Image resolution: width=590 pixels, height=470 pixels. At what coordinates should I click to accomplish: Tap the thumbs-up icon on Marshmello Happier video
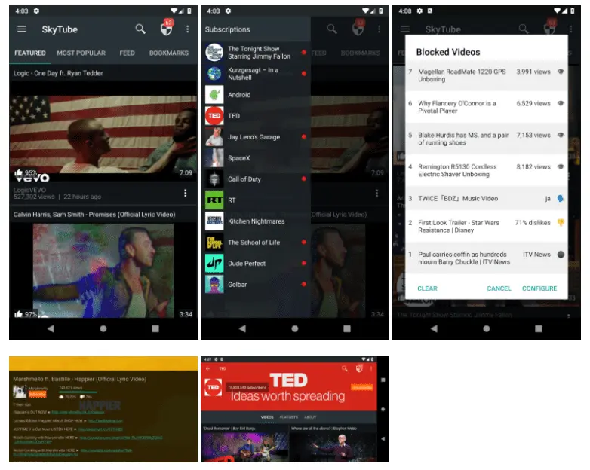tap(61, 396)
